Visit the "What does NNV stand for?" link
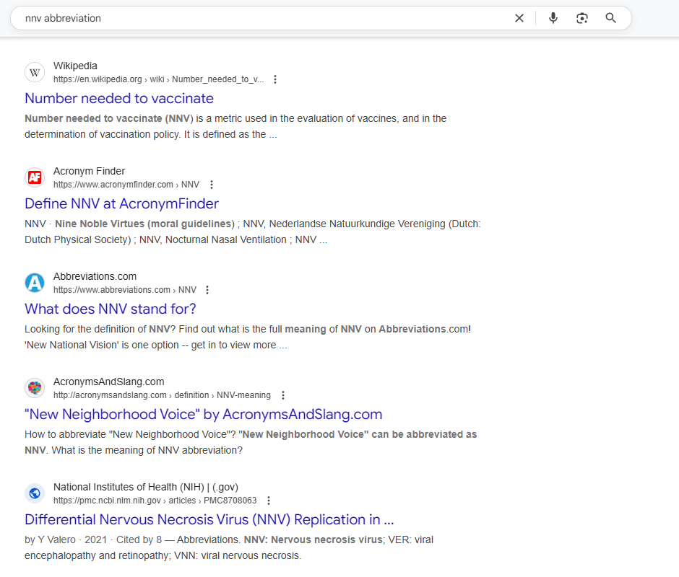The height and width of the screenshot is (577, 679). pos(111,309)
